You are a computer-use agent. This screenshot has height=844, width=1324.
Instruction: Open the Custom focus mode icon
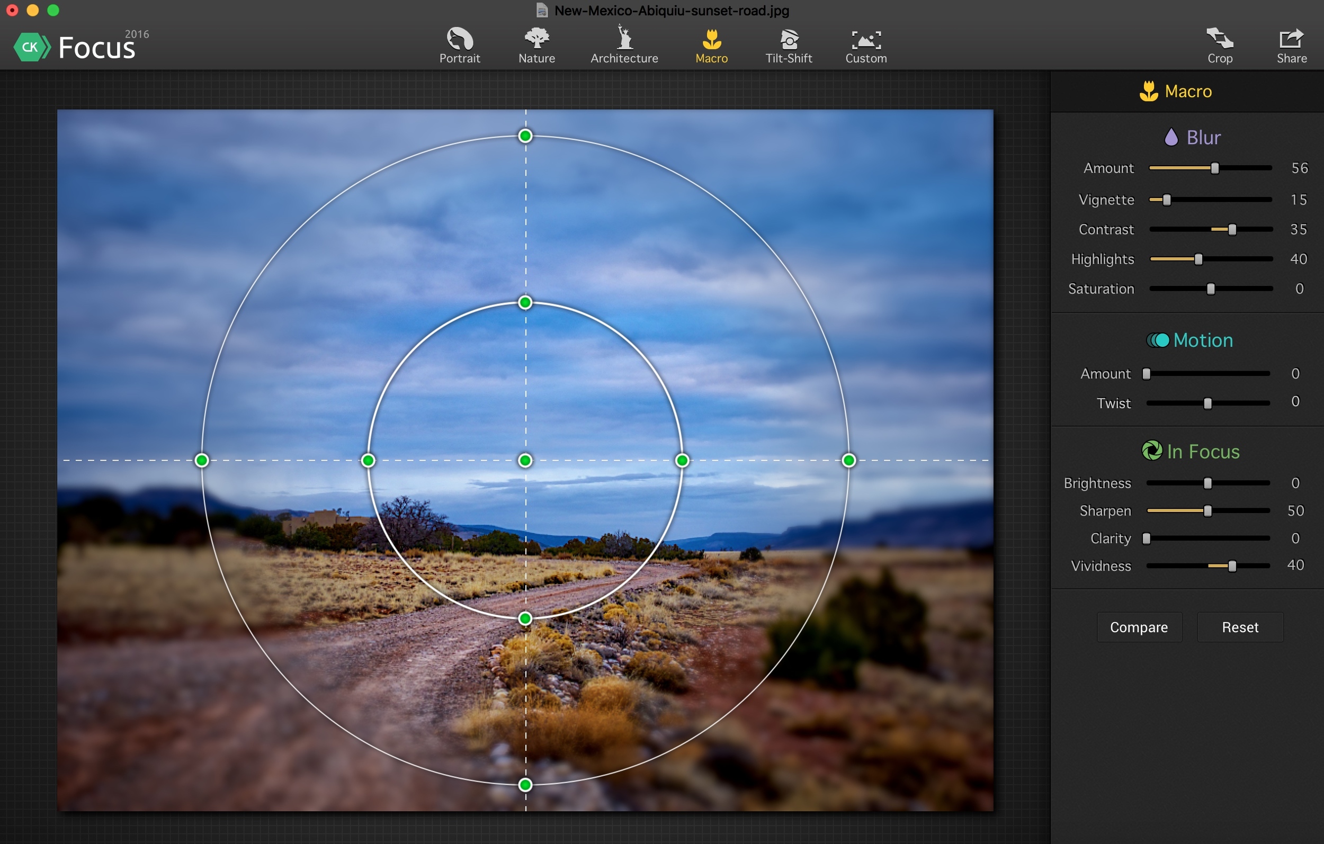(x=866, y=40)
